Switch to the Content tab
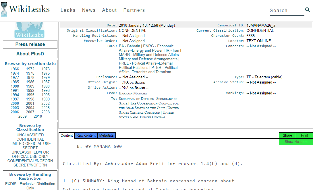The width and height of the screenshot is (313, 190). (67, 135)
